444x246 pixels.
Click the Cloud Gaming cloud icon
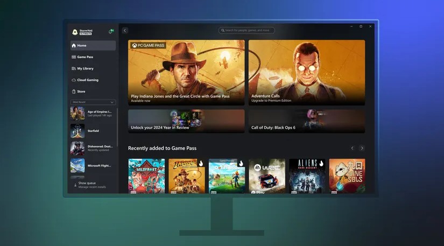coord(74,80)
